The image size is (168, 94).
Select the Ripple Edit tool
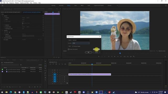click(x=45, y=66)
